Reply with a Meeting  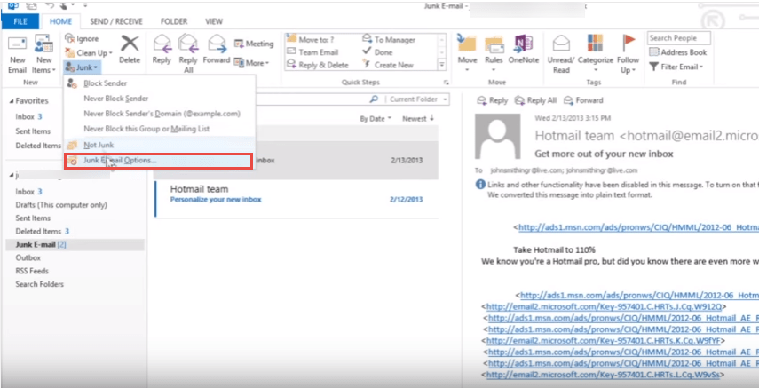click(254, 44)
